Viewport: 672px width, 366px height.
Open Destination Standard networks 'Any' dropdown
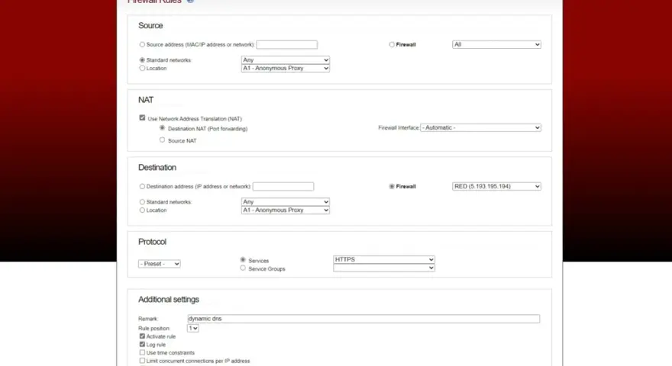click(x=285, y=201)
